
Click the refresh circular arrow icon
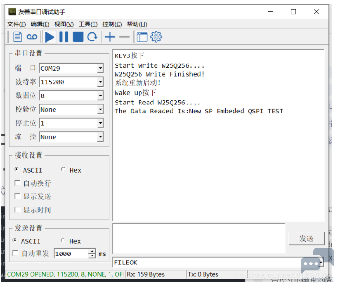point(93,37)
